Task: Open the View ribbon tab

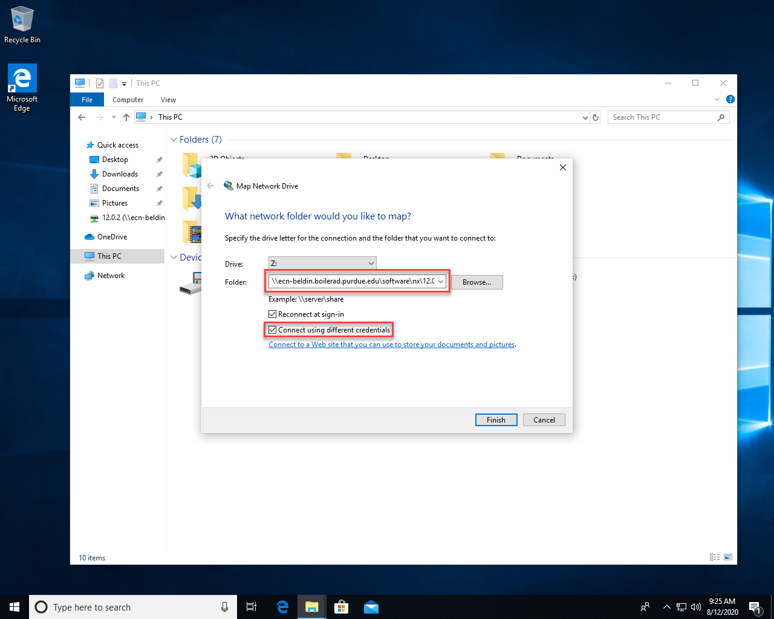Action: 168,100
